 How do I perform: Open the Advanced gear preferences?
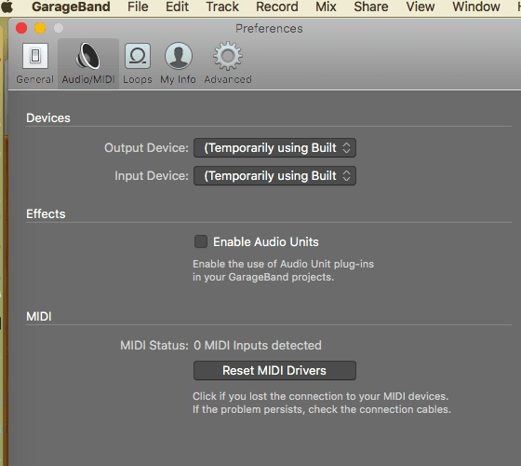coord(228,63)
